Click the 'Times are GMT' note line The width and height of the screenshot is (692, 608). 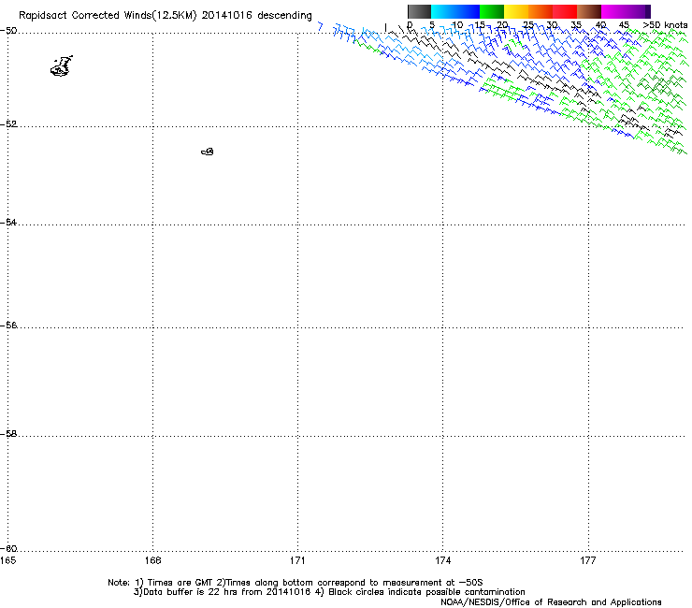296,583
